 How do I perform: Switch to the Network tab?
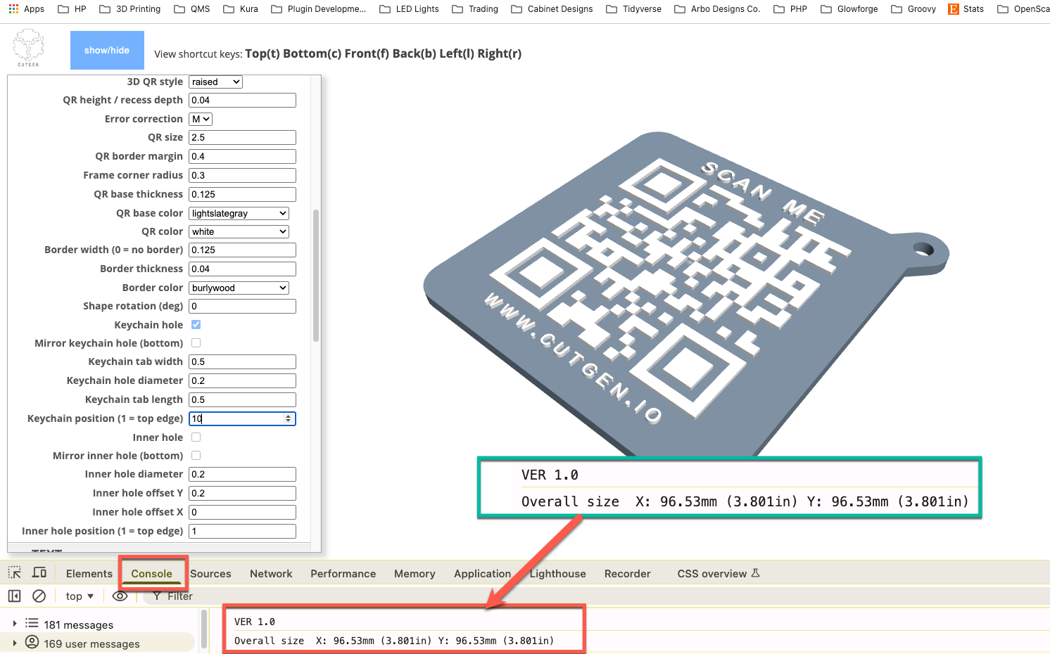[x=271, y=573]
